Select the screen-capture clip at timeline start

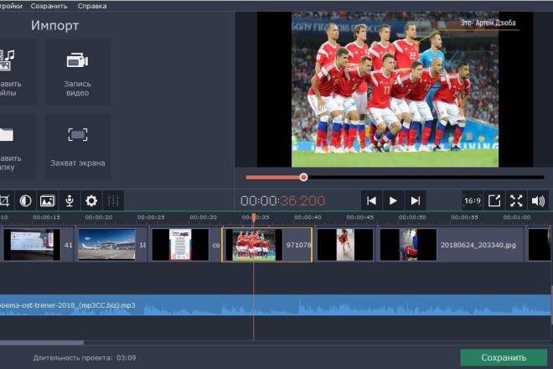[x=32, y=245]
